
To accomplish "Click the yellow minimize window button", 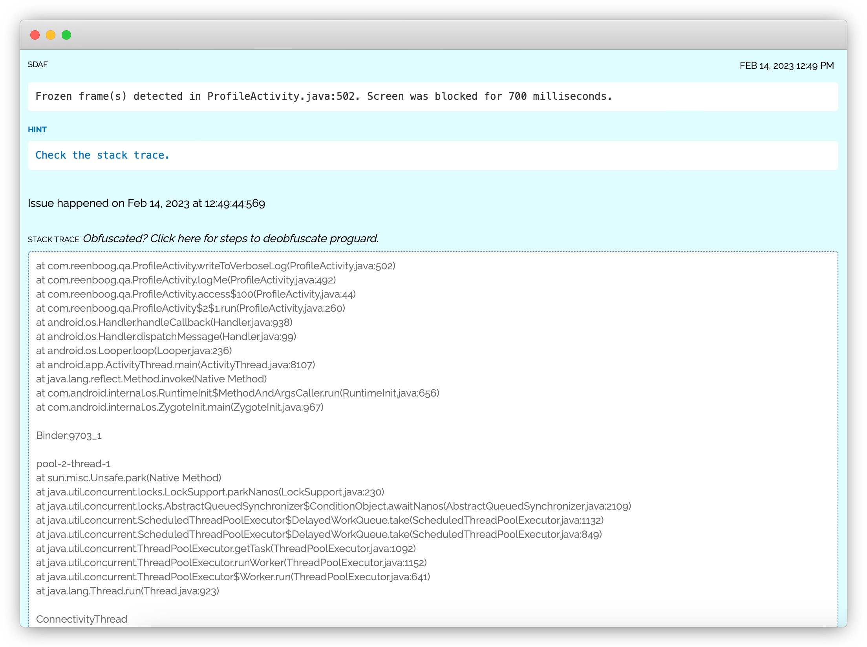I will point(51,35).
